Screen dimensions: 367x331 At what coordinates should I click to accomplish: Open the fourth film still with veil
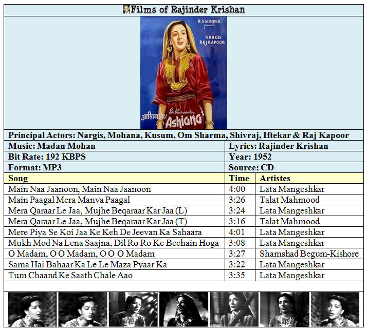click(183, 309)
